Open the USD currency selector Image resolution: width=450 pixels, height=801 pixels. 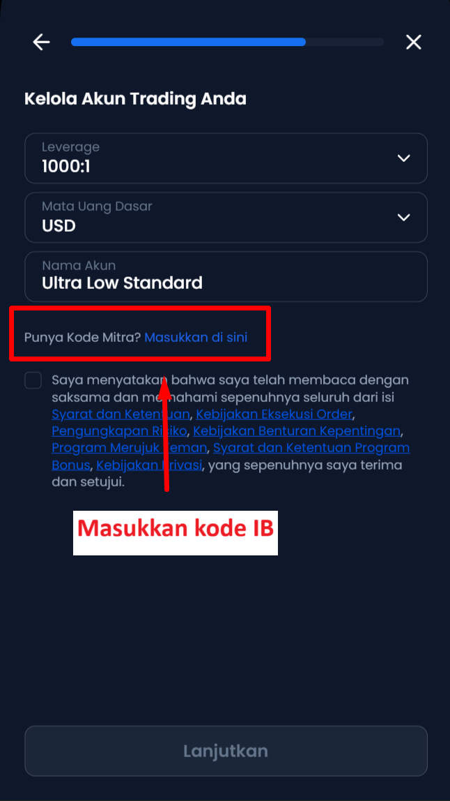(x=226, y=218)
